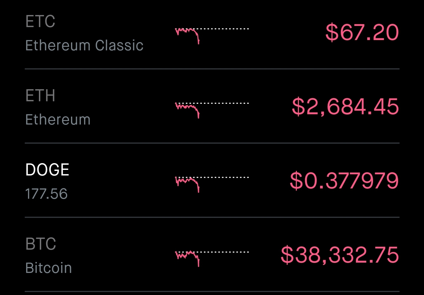The width and height of the screenshot is (424, 295).
Task: Tap the Ethereum name label
Action: (x=58, y=120)
